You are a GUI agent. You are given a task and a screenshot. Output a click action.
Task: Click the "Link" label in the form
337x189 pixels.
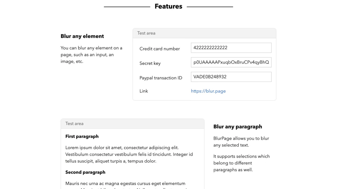point(144,91)
